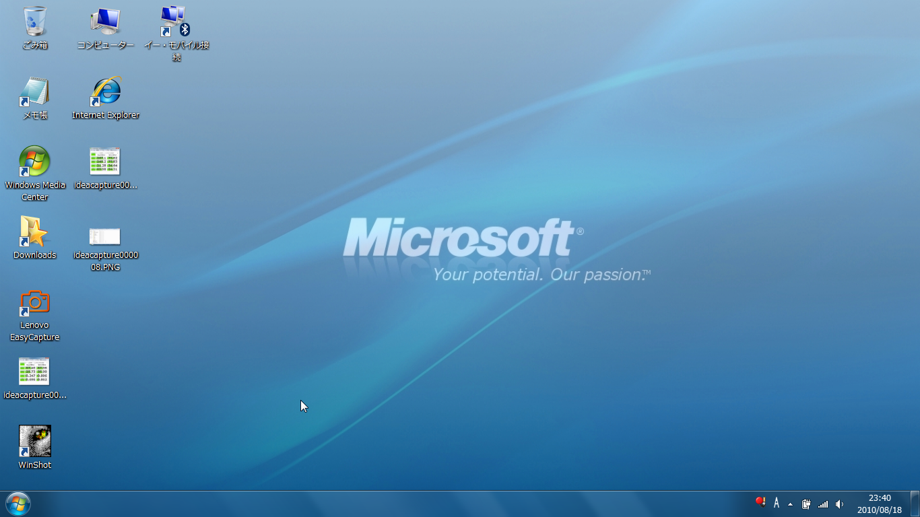Open the speaker volume tray icon
Image resolution: width=920 pixels, height=517 pixels.
[839, 504]
